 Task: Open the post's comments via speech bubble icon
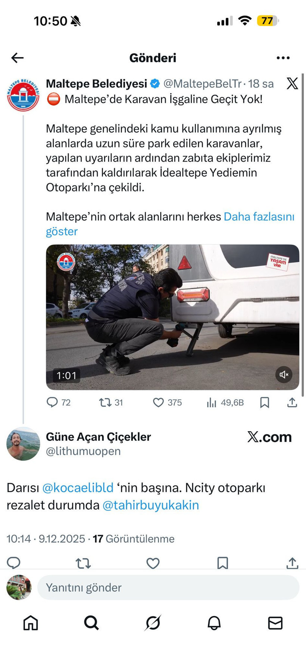click(x=52, y=403)
